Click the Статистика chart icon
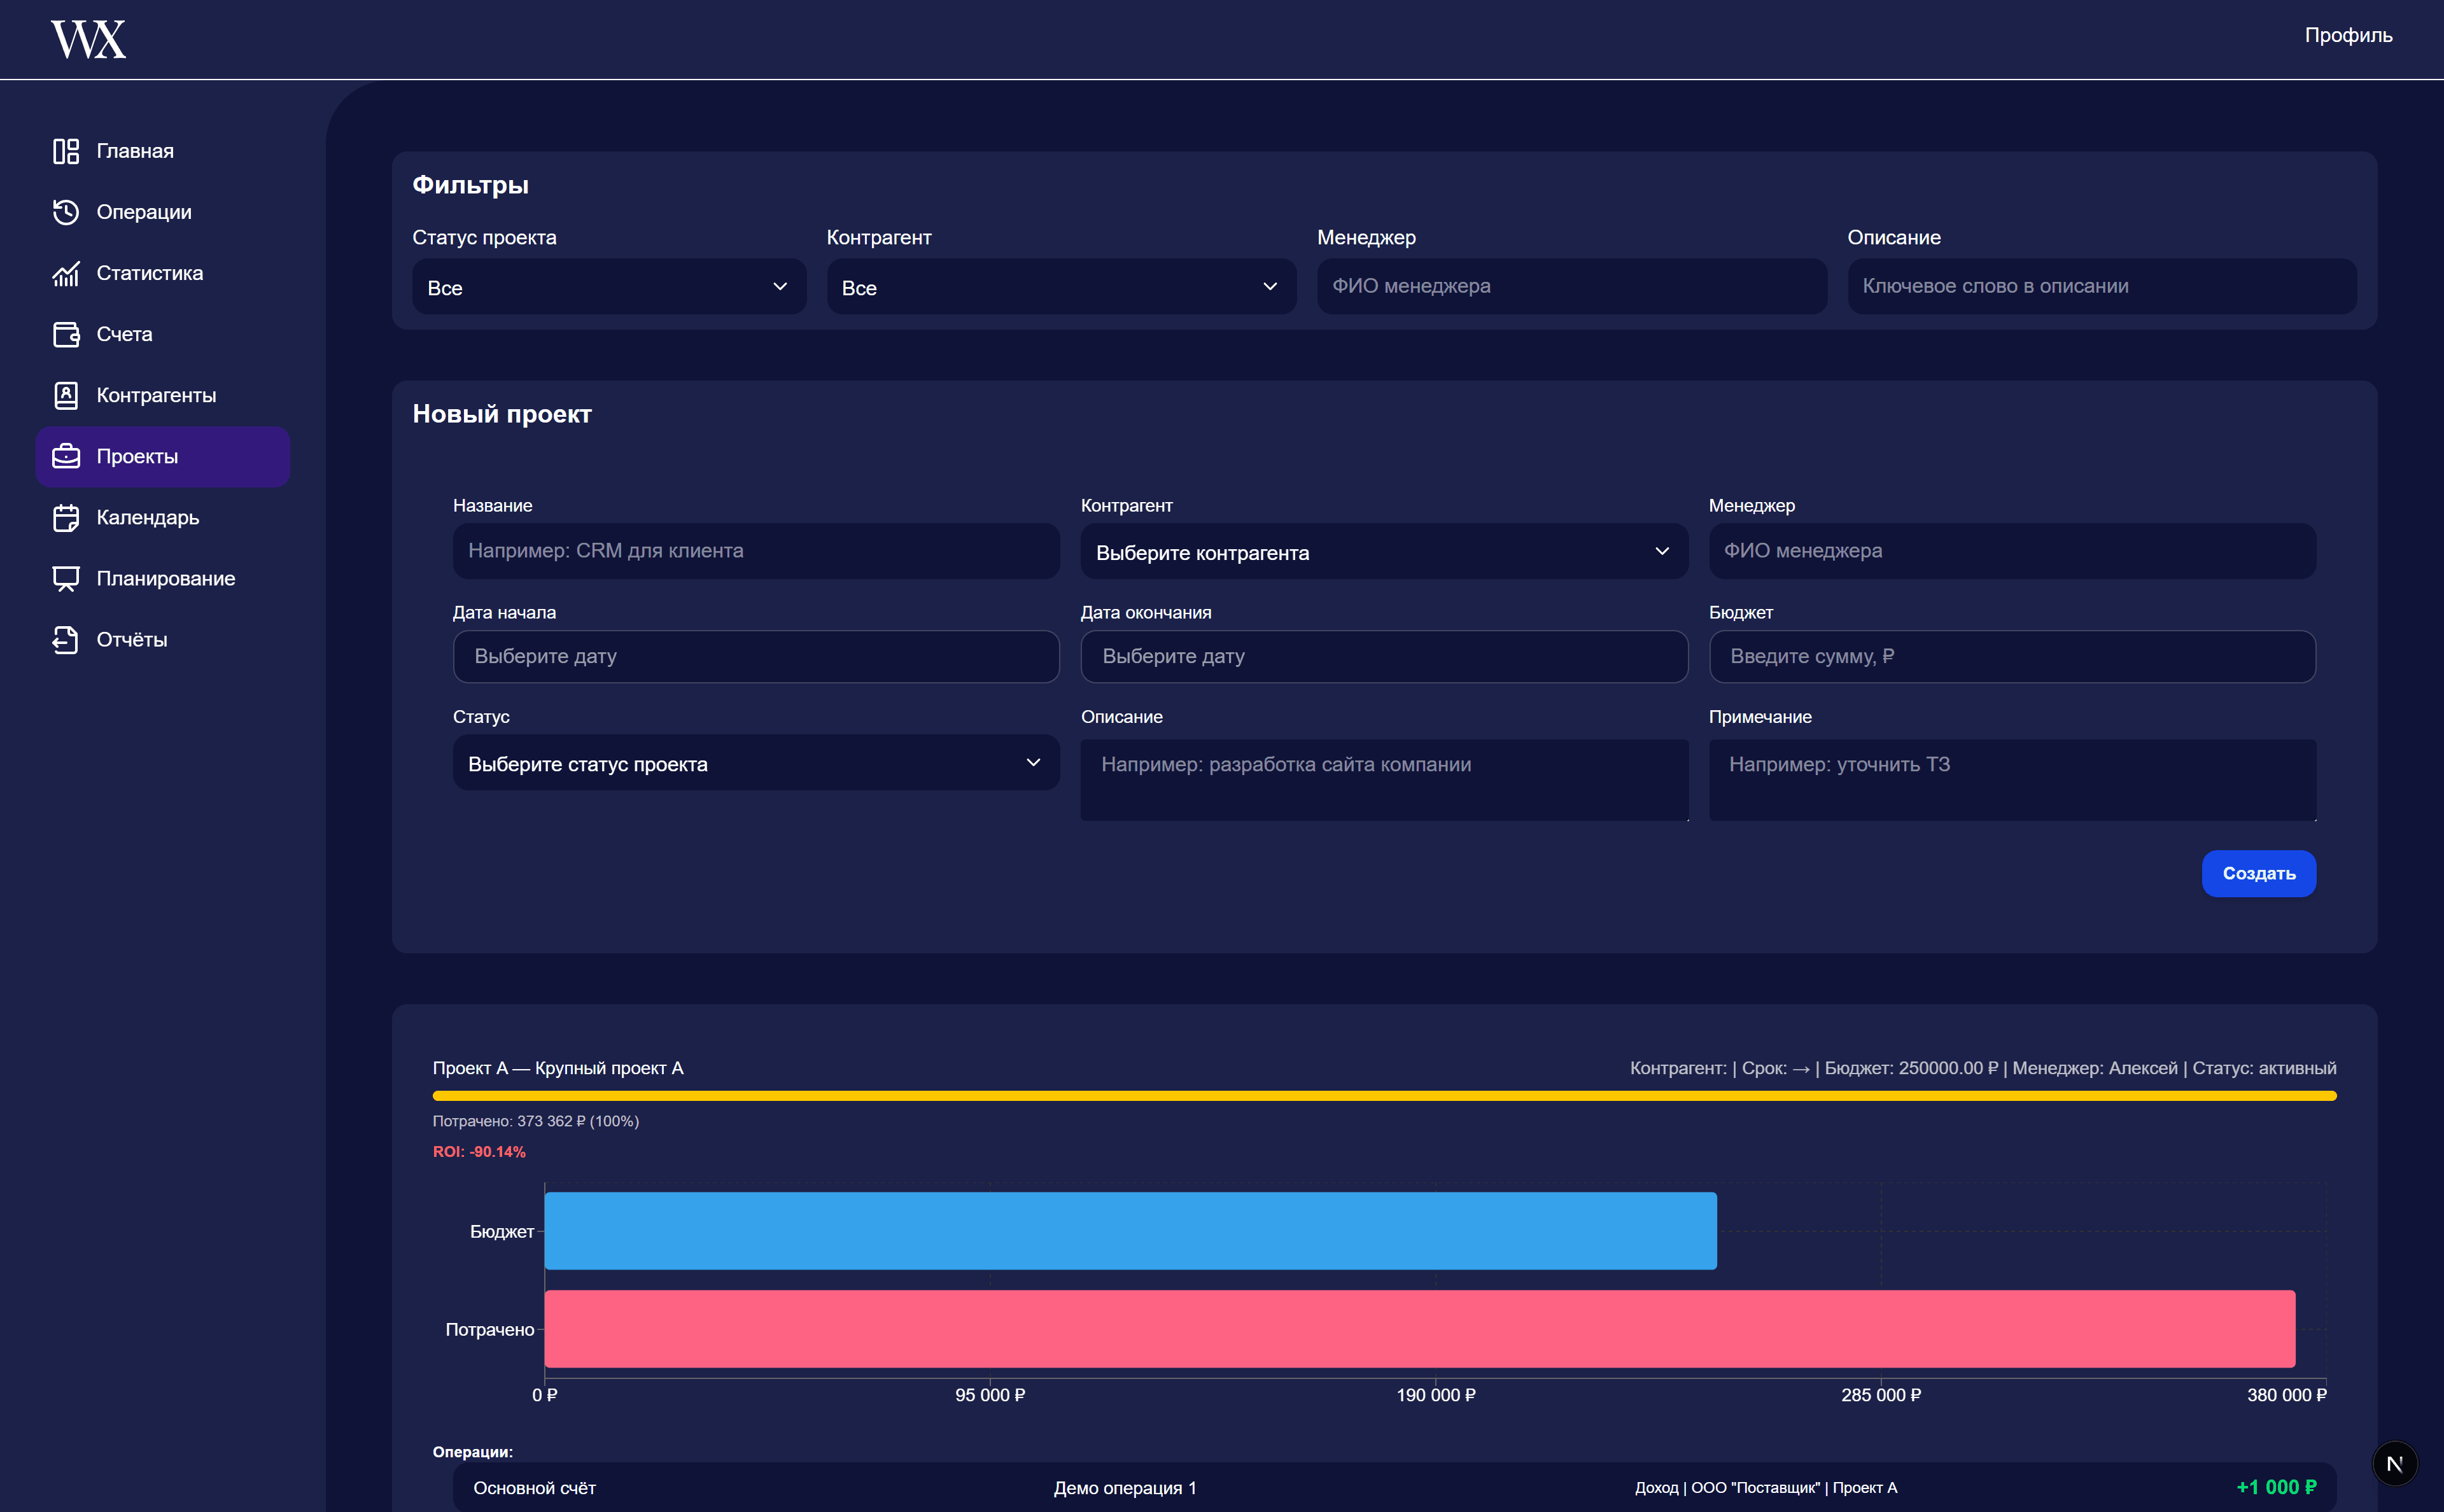 [x=66, y=273]
